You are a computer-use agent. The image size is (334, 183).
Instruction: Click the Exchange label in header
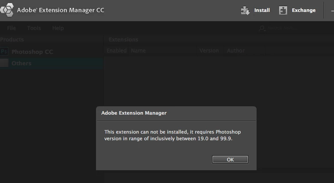click(304, 10)
